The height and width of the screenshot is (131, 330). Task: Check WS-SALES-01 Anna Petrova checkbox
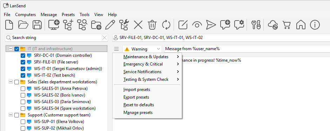click(23, 88)
